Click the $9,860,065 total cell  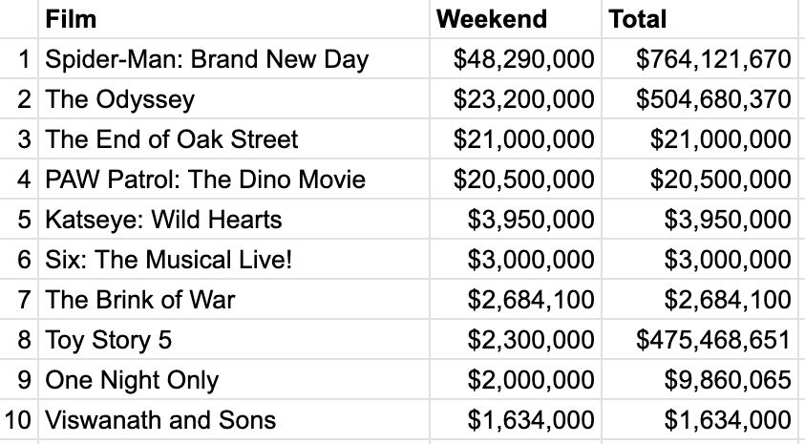699,379
